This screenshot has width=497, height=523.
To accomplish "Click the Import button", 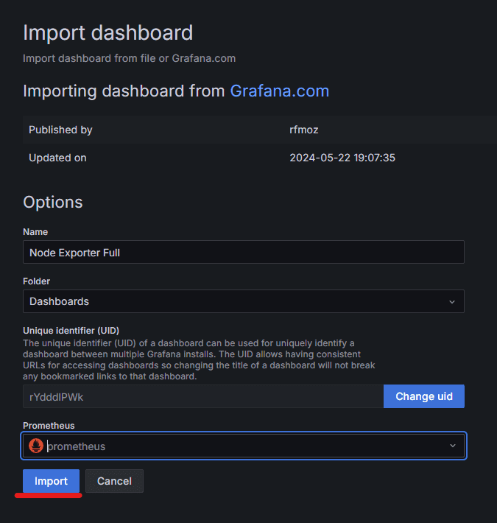I will coord(51,481).
